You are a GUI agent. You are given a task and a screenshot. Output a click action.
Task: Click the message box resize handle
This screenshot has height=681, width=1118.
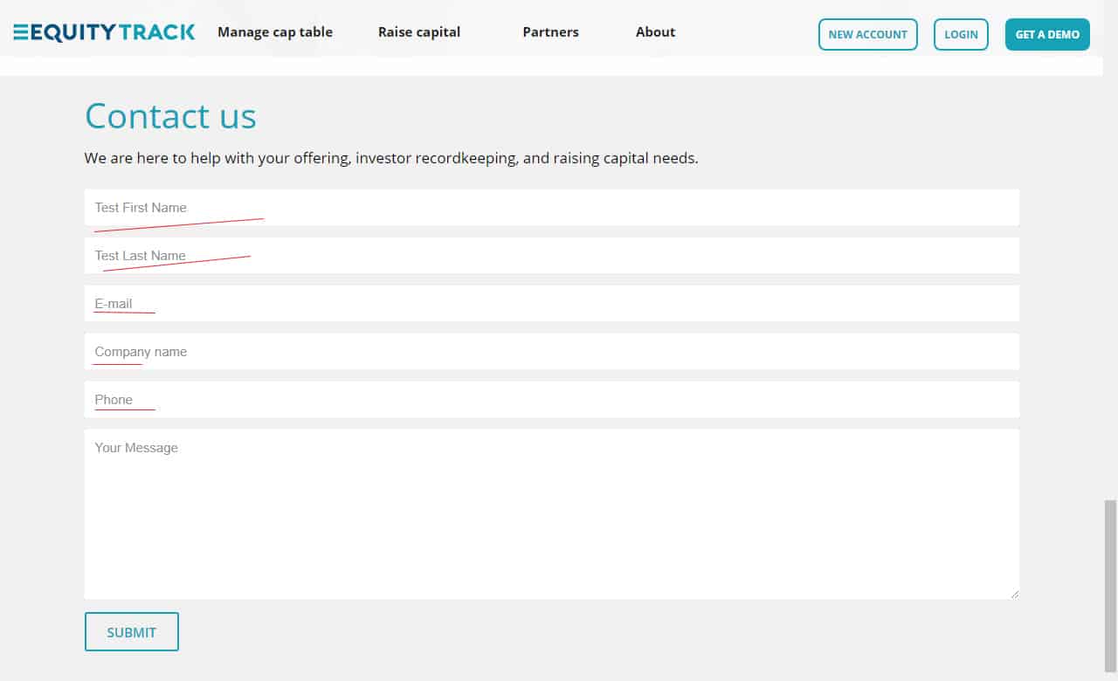tap(1014, 594)
